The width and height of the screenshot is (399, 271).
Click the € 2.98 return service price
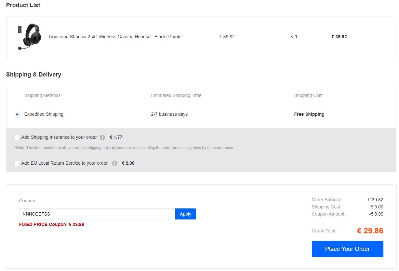[128, 163]
